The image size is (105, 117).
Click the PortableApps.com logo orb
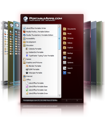coord(26,19)
